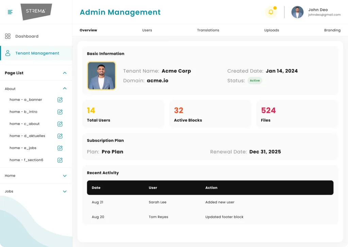Screen dimensions: 348x247
Task: Open the Translations tab
Action: (208, 30)
